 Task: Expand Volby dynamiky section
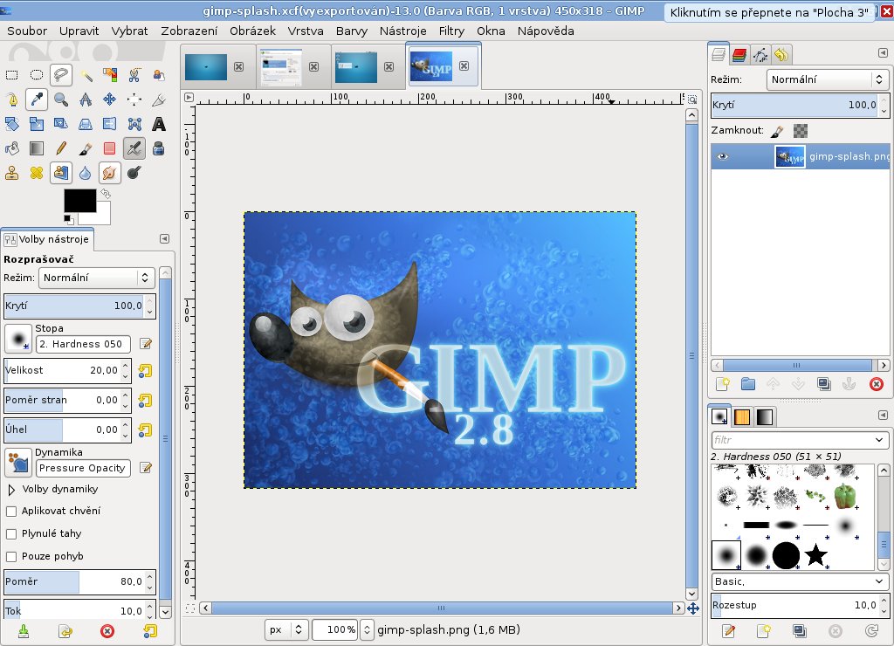pyautogui.click(x=10, y=489)
